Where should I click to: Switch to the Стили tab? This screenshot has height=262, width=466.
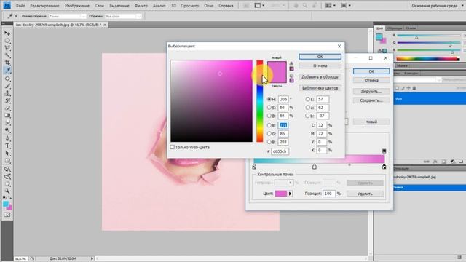[x=411, y=28]
